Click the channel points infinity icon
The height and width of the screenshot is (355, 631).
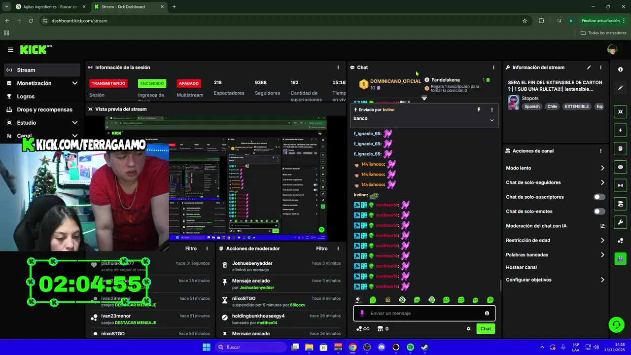click(x=363, y=329)
